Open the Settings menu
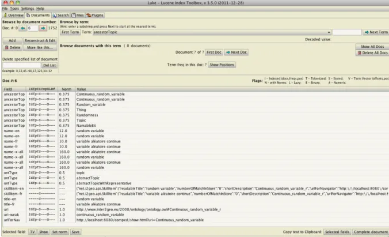389x237 pixels. pyautogui.click(x=28, y=9)
